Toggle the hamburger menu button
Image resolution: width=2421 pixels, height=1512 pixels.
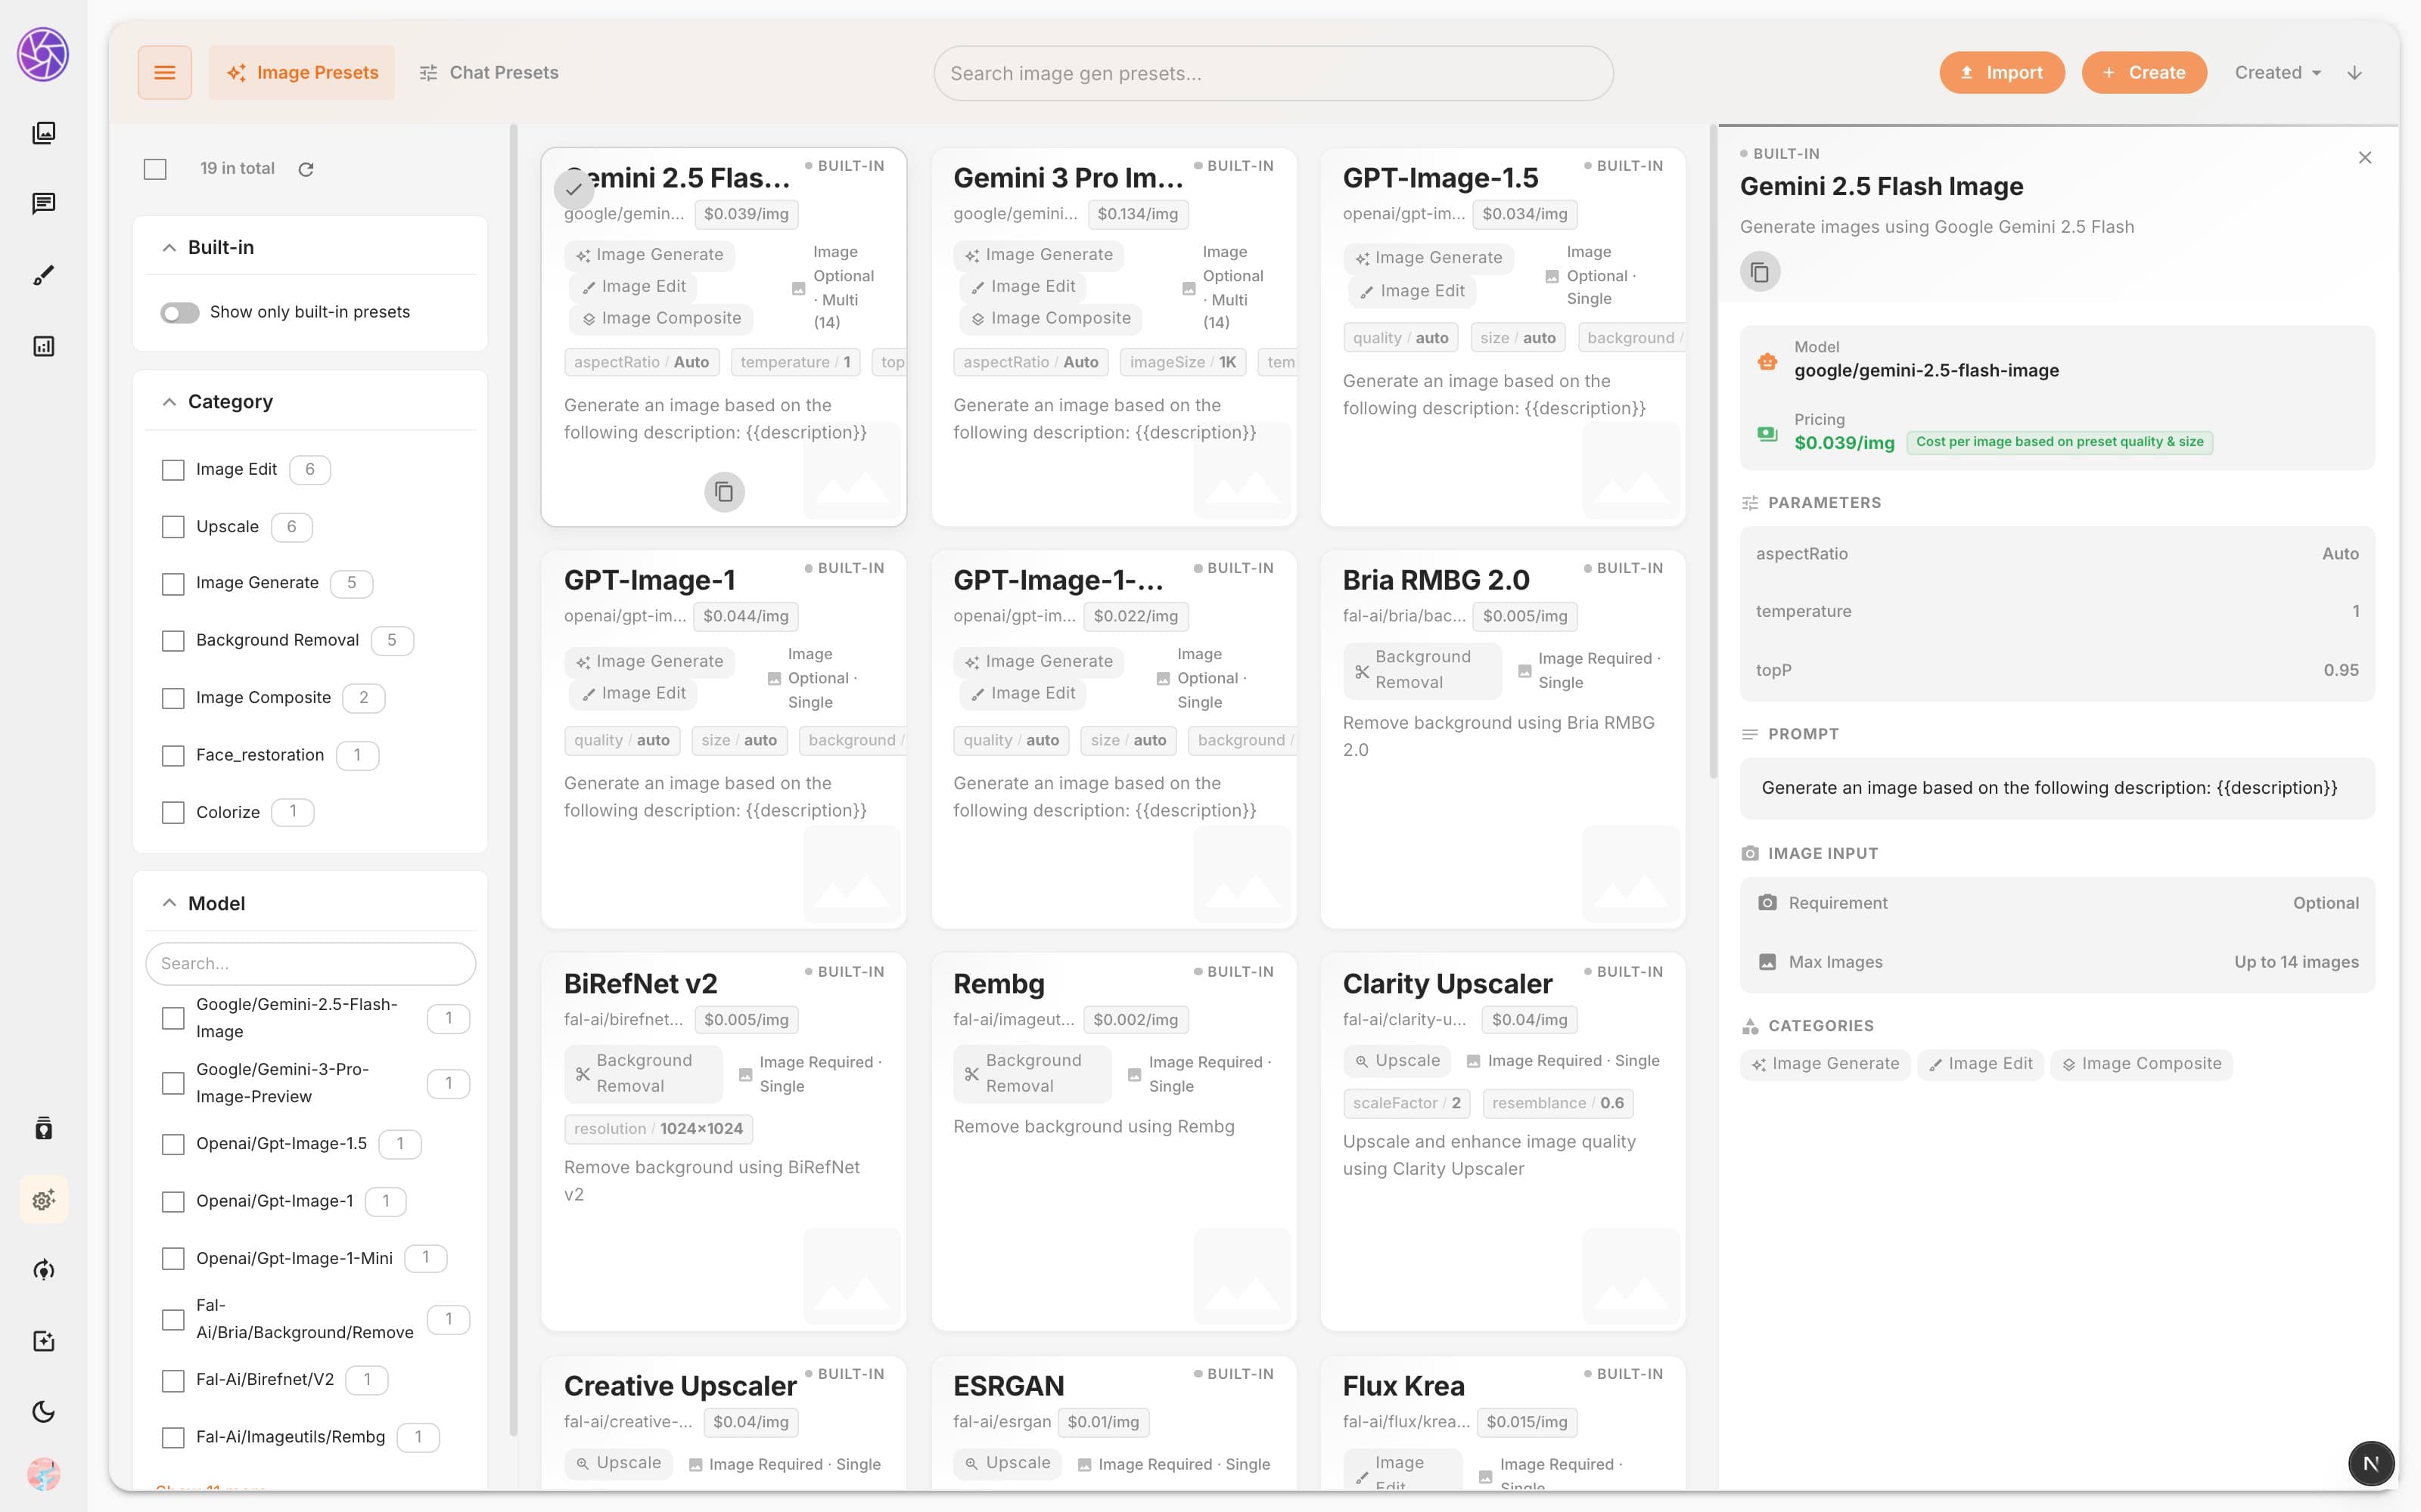click(164, 73)
